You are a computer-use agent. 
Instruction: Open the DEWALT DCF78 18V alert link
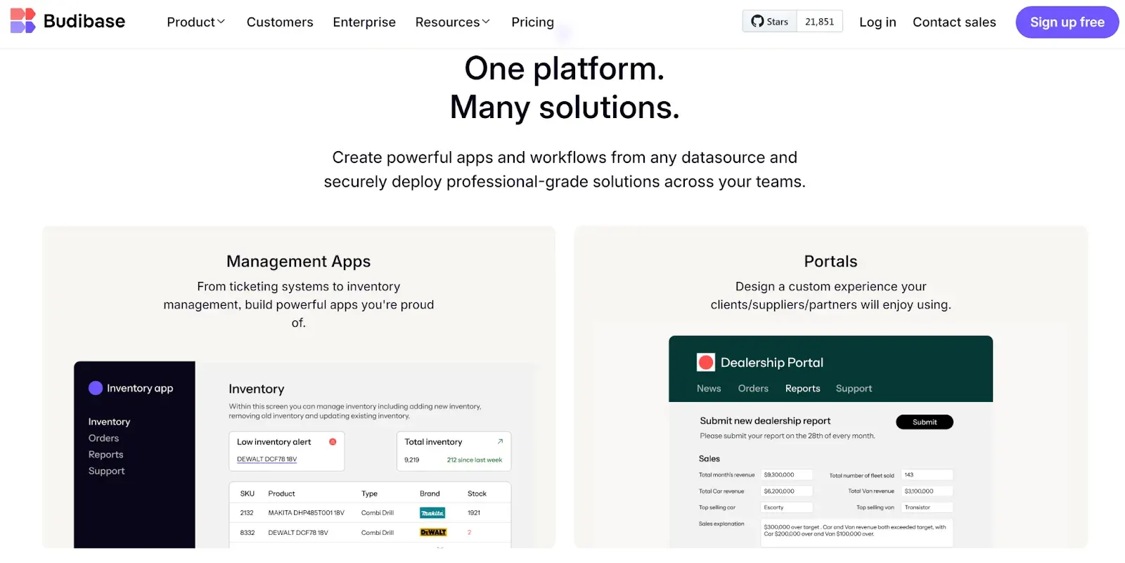tap(266, 459)
